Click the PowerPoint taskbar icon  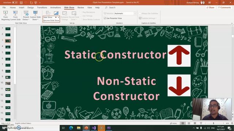tap(86, 128)
